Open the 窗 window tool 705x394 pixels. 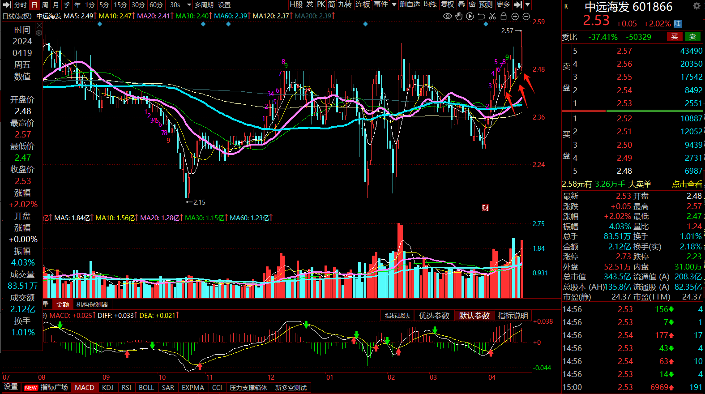point(472,4)
